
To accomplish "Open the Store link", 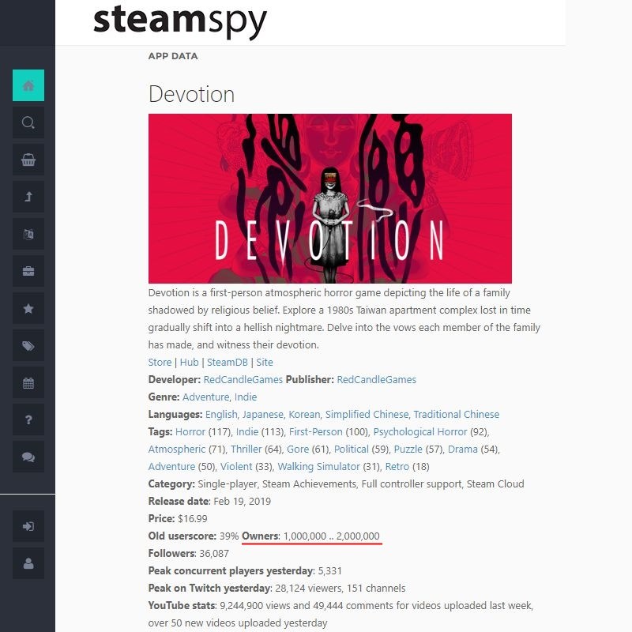I will [x=160, y=362].
